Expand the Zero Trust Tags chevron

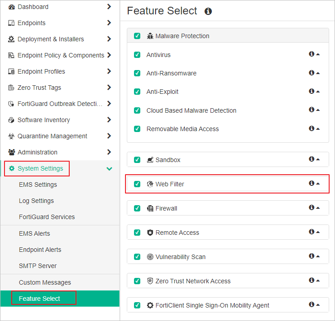[109, 88]
